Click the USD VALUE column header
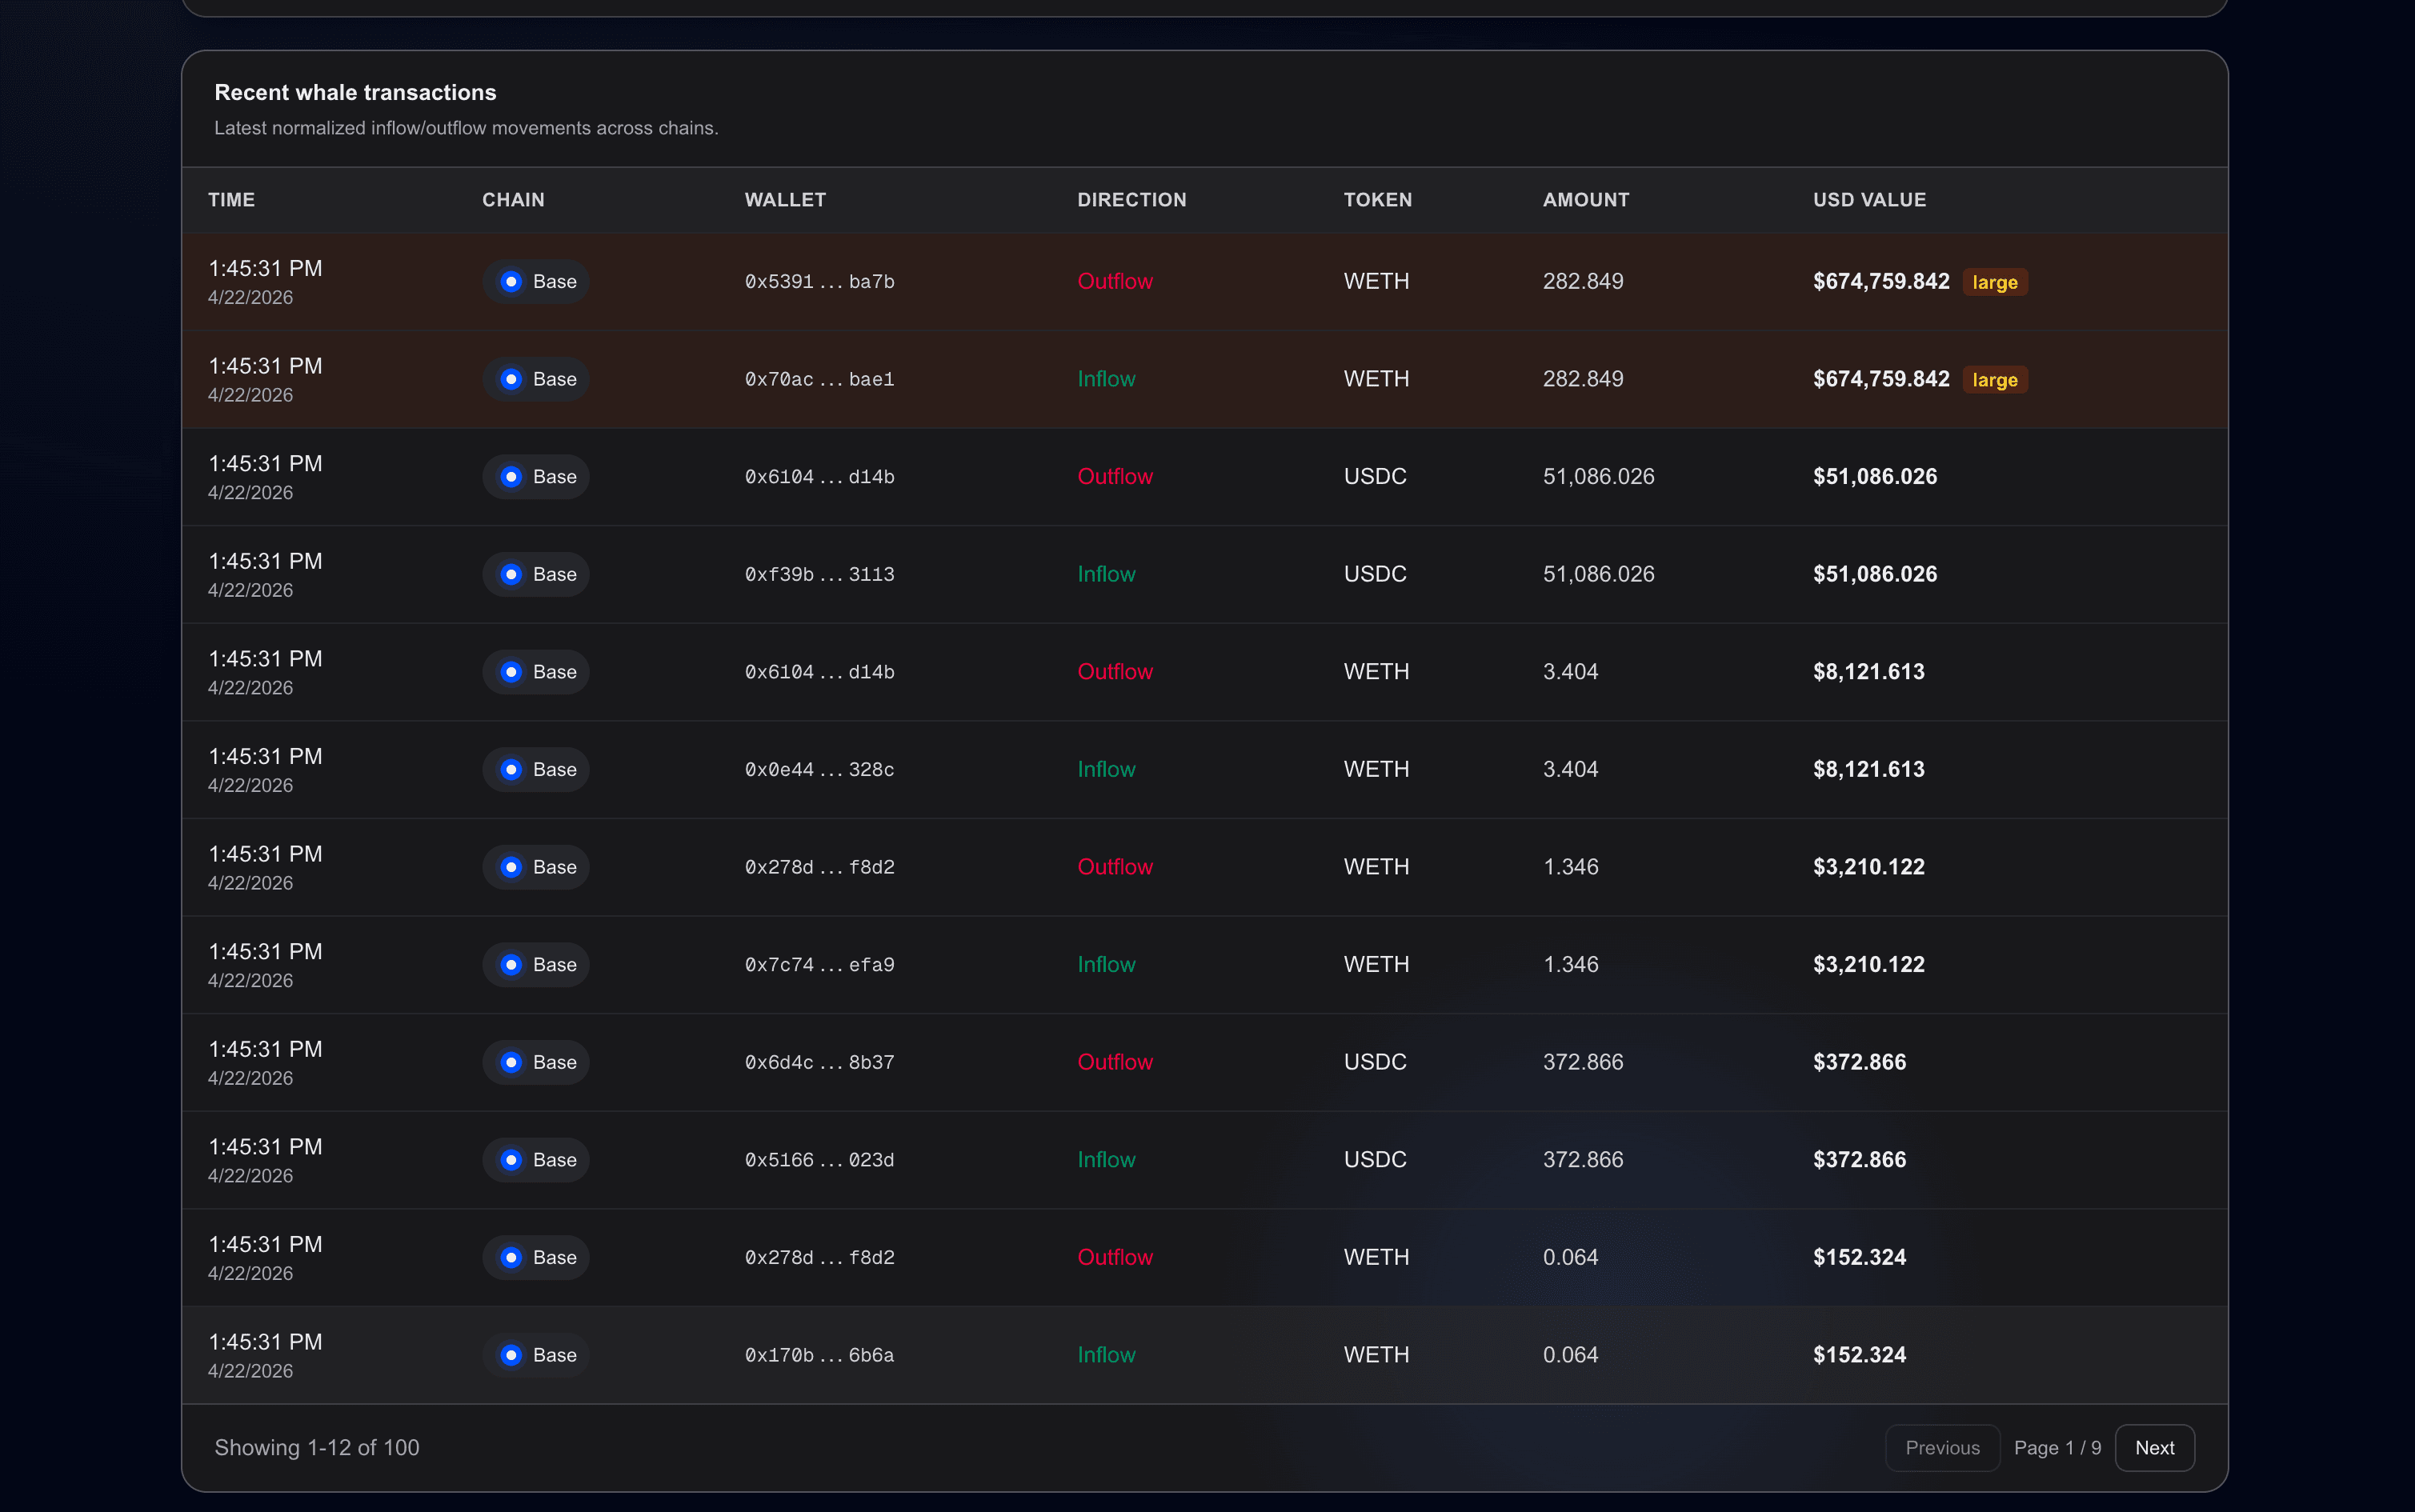 1869,199
